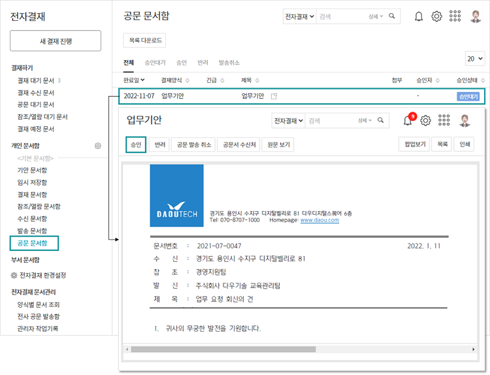Screen dimensions: 490x375
Task: Open the 전자결재 search scope dropdown in 공문 문서함
Action: click(300, 16)
